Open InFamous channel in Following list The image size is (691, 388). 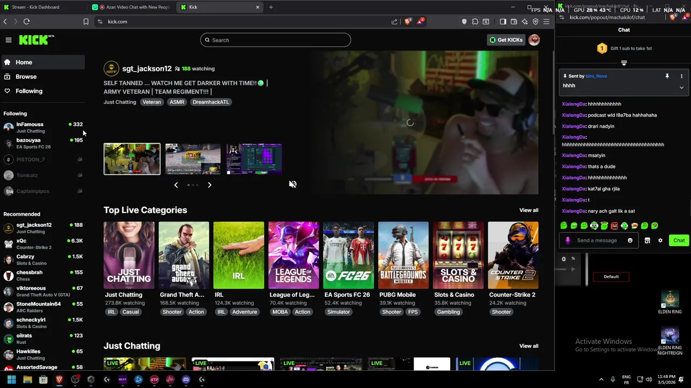(x=43, y=127)
